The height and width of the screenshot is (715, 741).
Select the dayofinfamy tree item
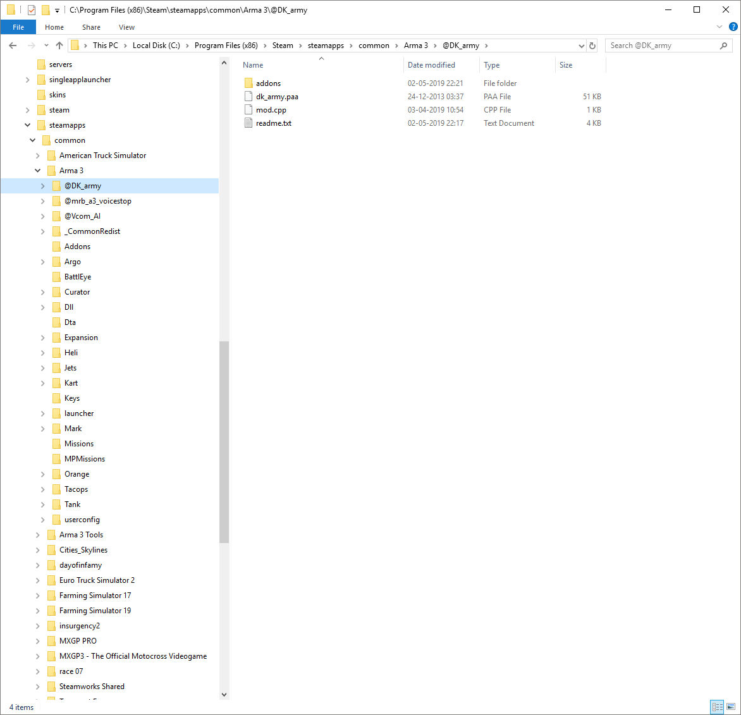point(80,565)
